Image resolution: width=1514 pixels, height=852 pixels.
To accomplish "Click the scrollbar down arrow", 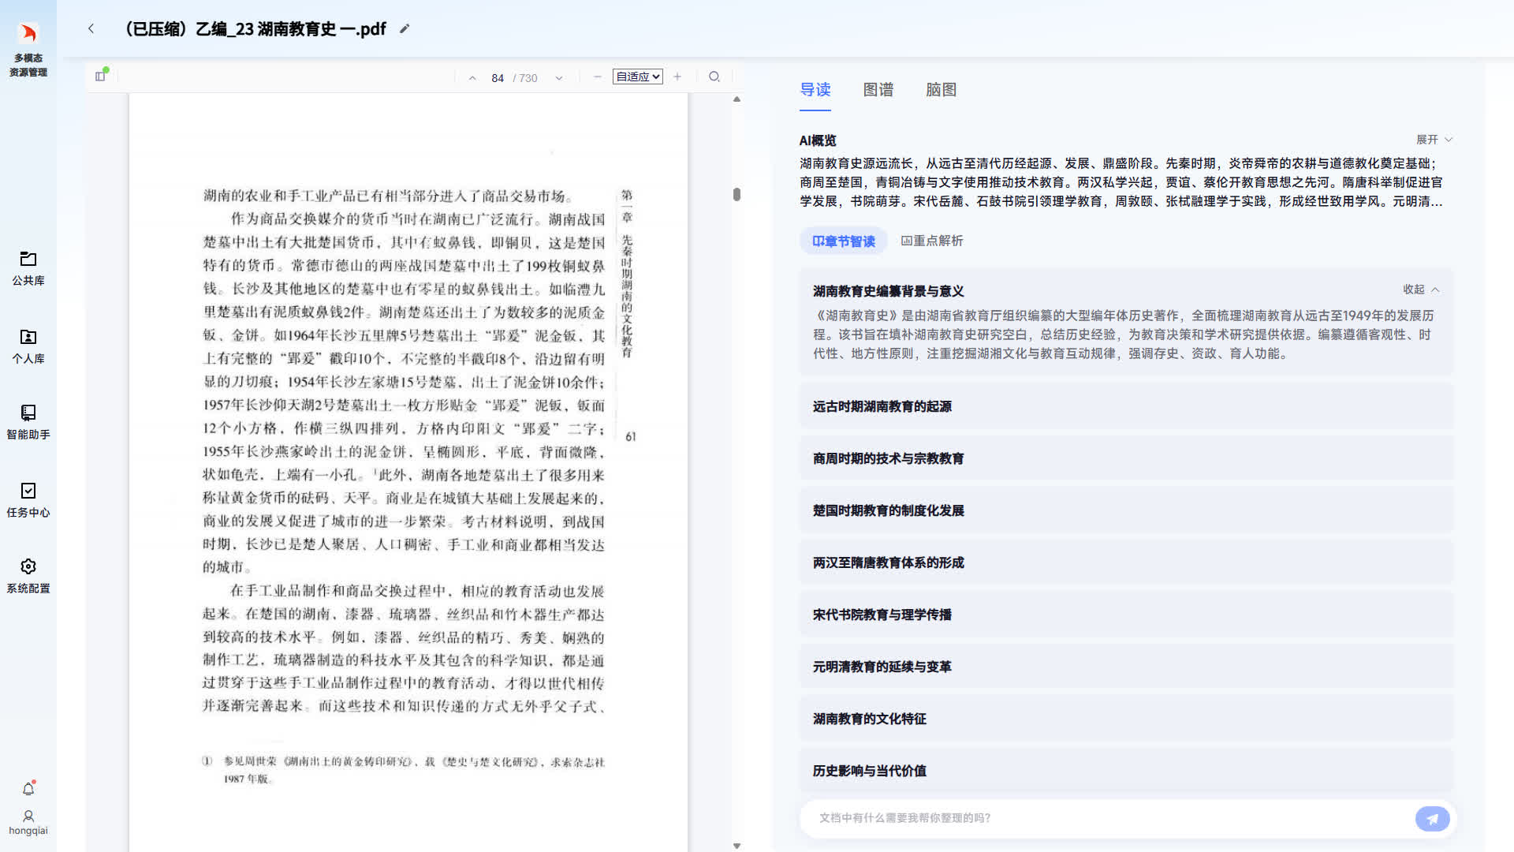I will (736, 846).
